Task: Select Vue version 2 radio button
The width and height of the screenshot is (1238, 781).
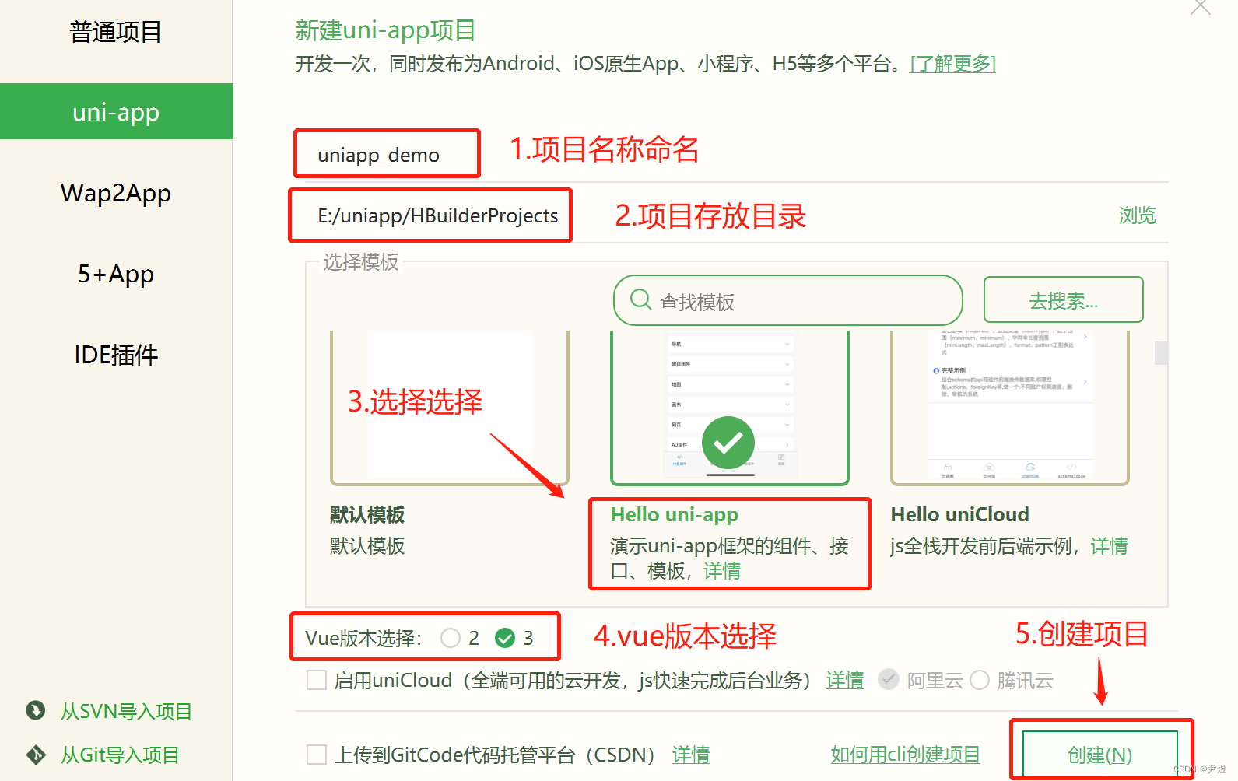Action: click(451, 638)
